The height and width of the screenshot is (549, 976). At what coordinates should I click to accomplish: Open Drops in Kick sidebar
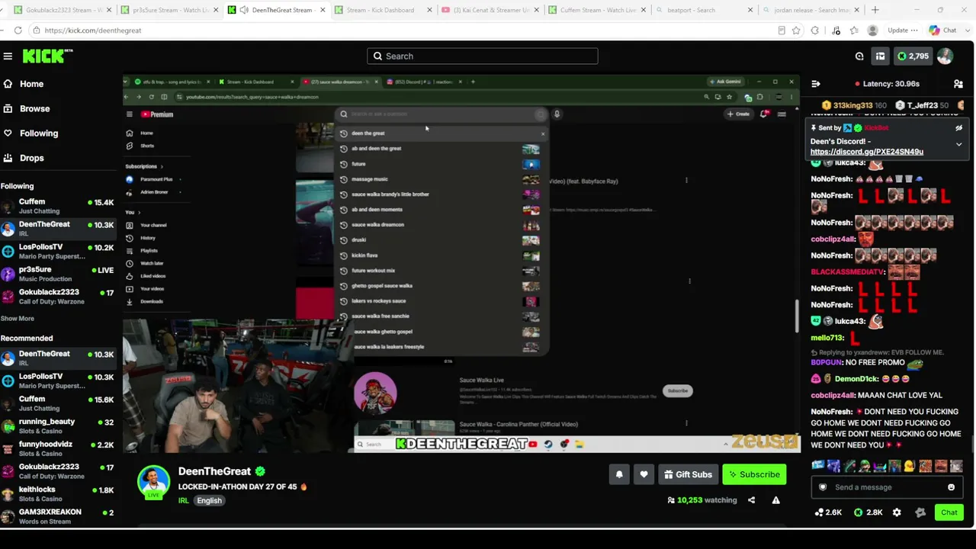point(24,158)
